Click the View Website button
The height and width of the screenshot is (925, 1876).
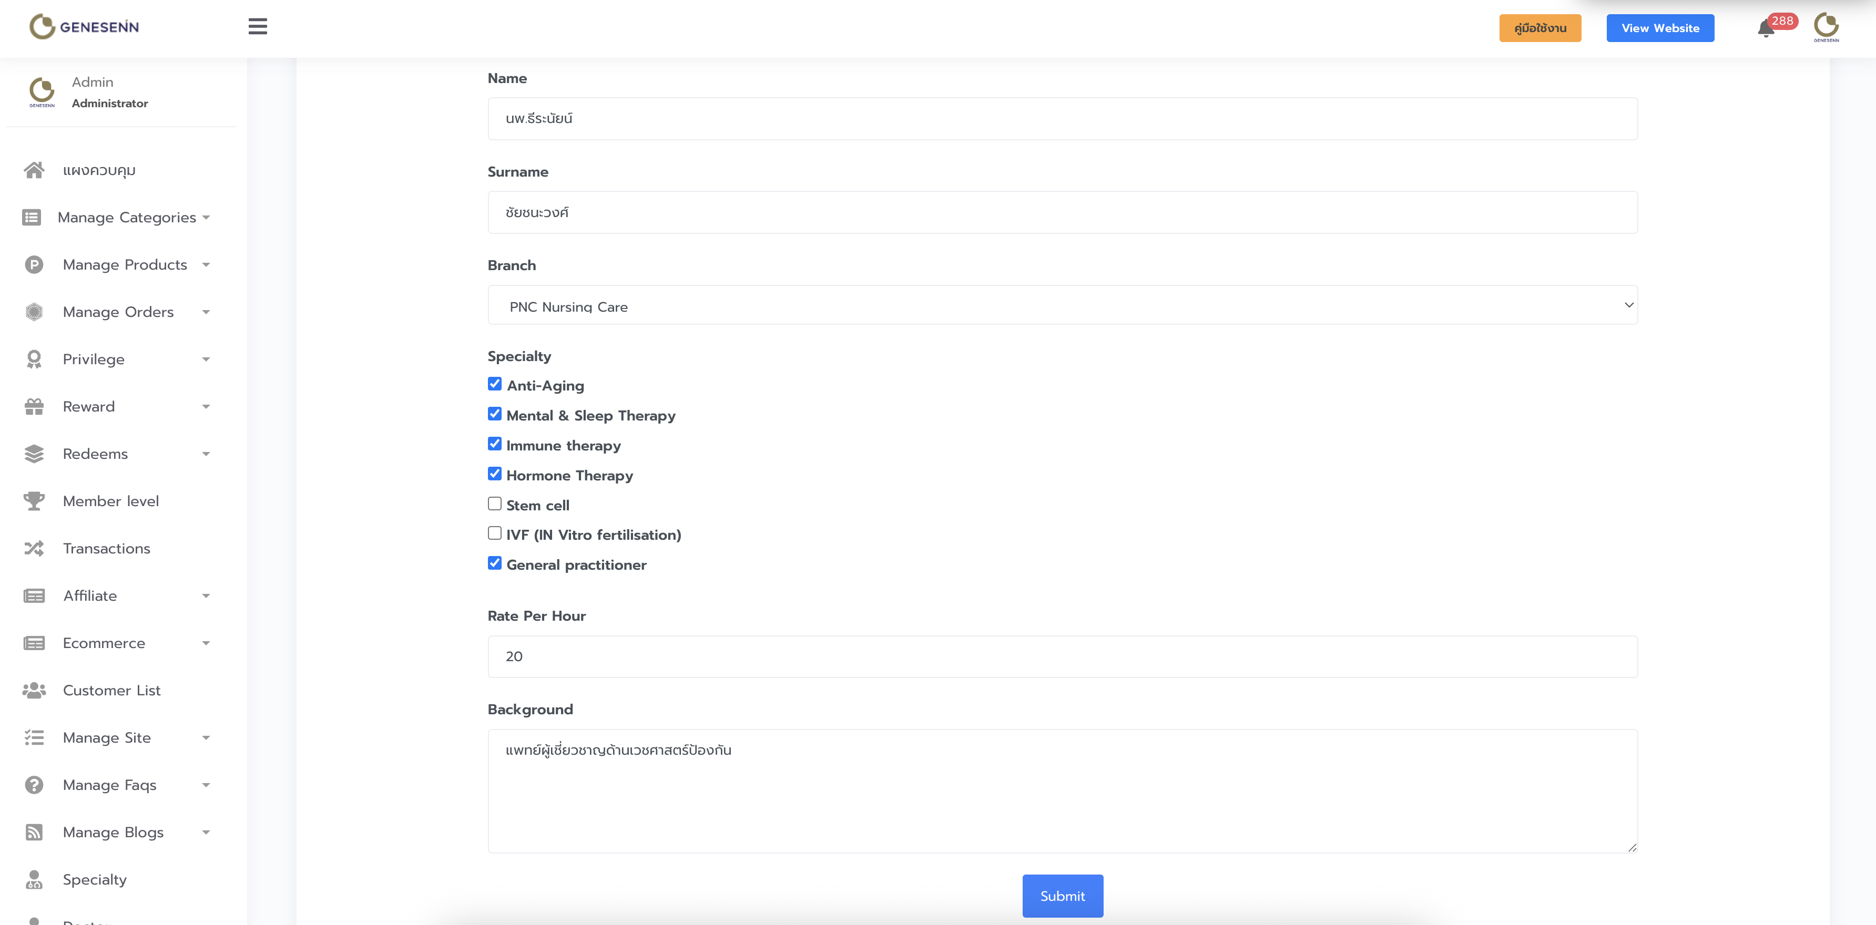(x=1660, y=28)
